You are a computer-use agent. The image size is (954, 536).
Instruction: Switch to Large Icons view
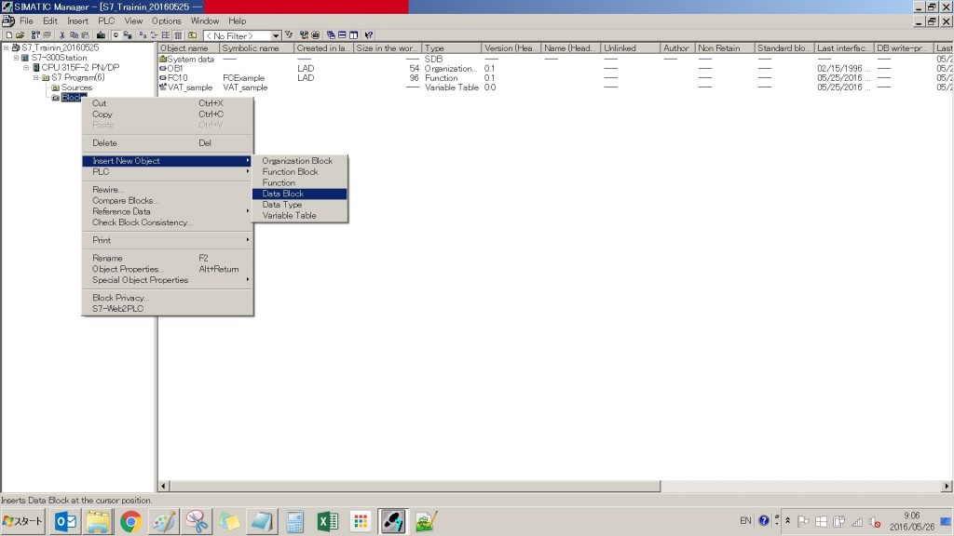pyautogui.click(x=143, y=35)
